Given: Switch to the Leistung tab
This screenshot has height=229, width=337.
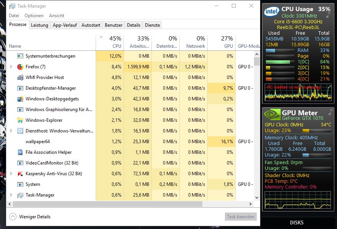Looking at the screenshot, I should click(39, 25).
